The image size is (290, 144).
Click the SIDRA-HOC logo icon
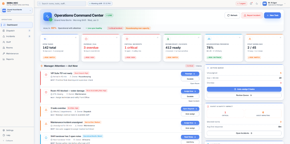(x=3, y=4)
